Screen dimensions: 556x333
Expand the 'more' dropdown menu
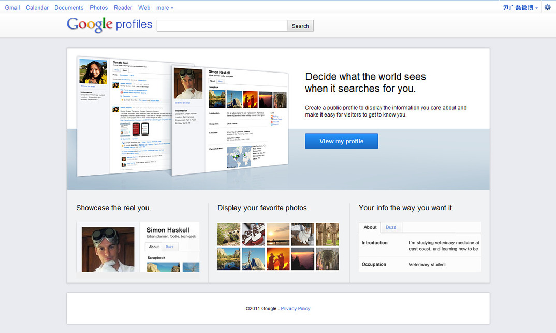point(165,8)
